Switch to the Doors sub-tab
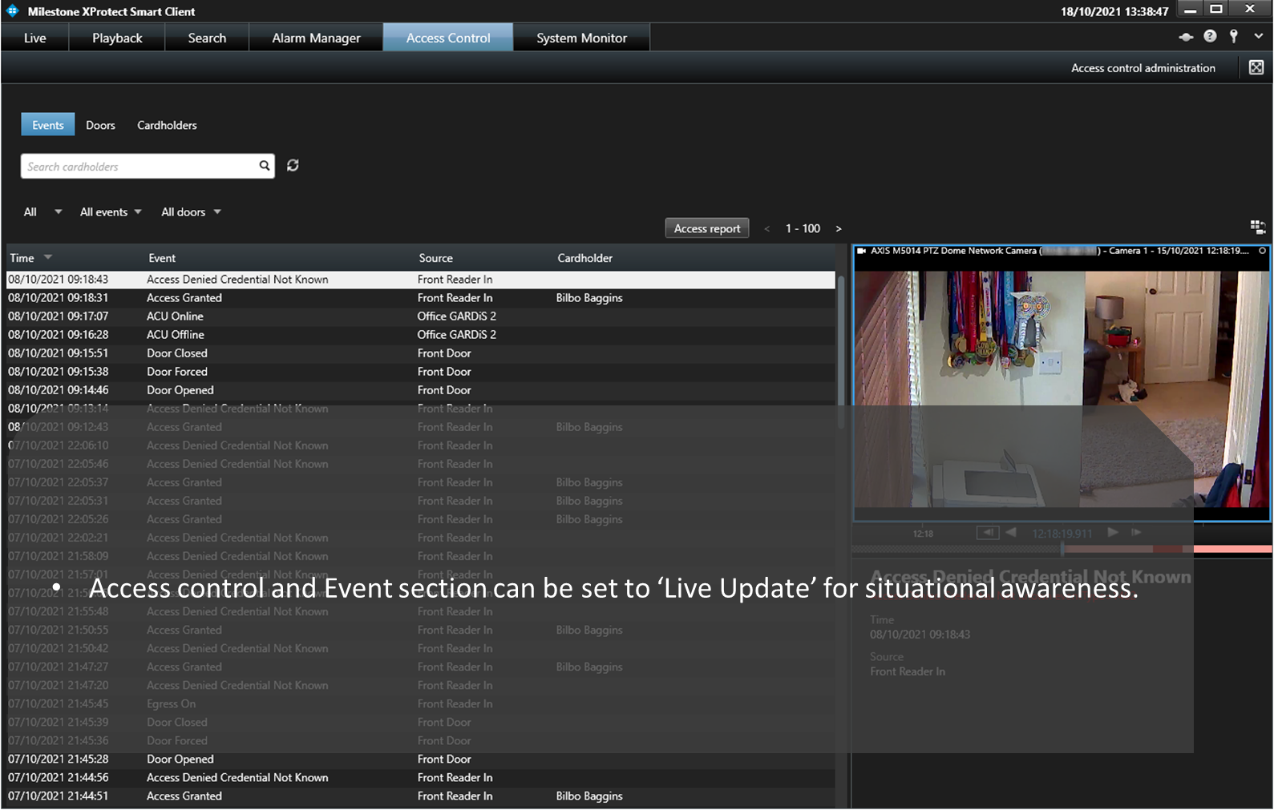 click(x=100, y=125)
